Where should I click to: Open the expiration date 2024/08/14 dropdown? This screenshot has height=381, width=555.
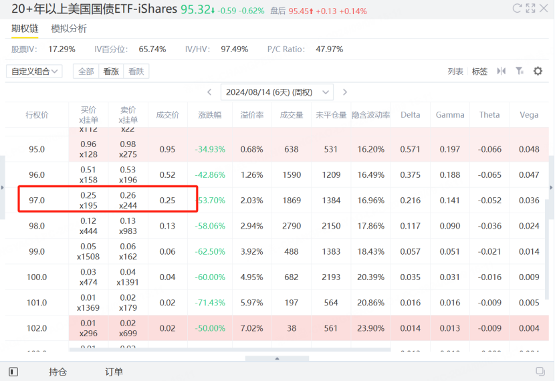(x=277, y=92)
